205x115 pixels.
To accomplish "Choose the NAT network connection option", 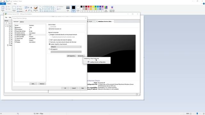I will pos(49,40).
